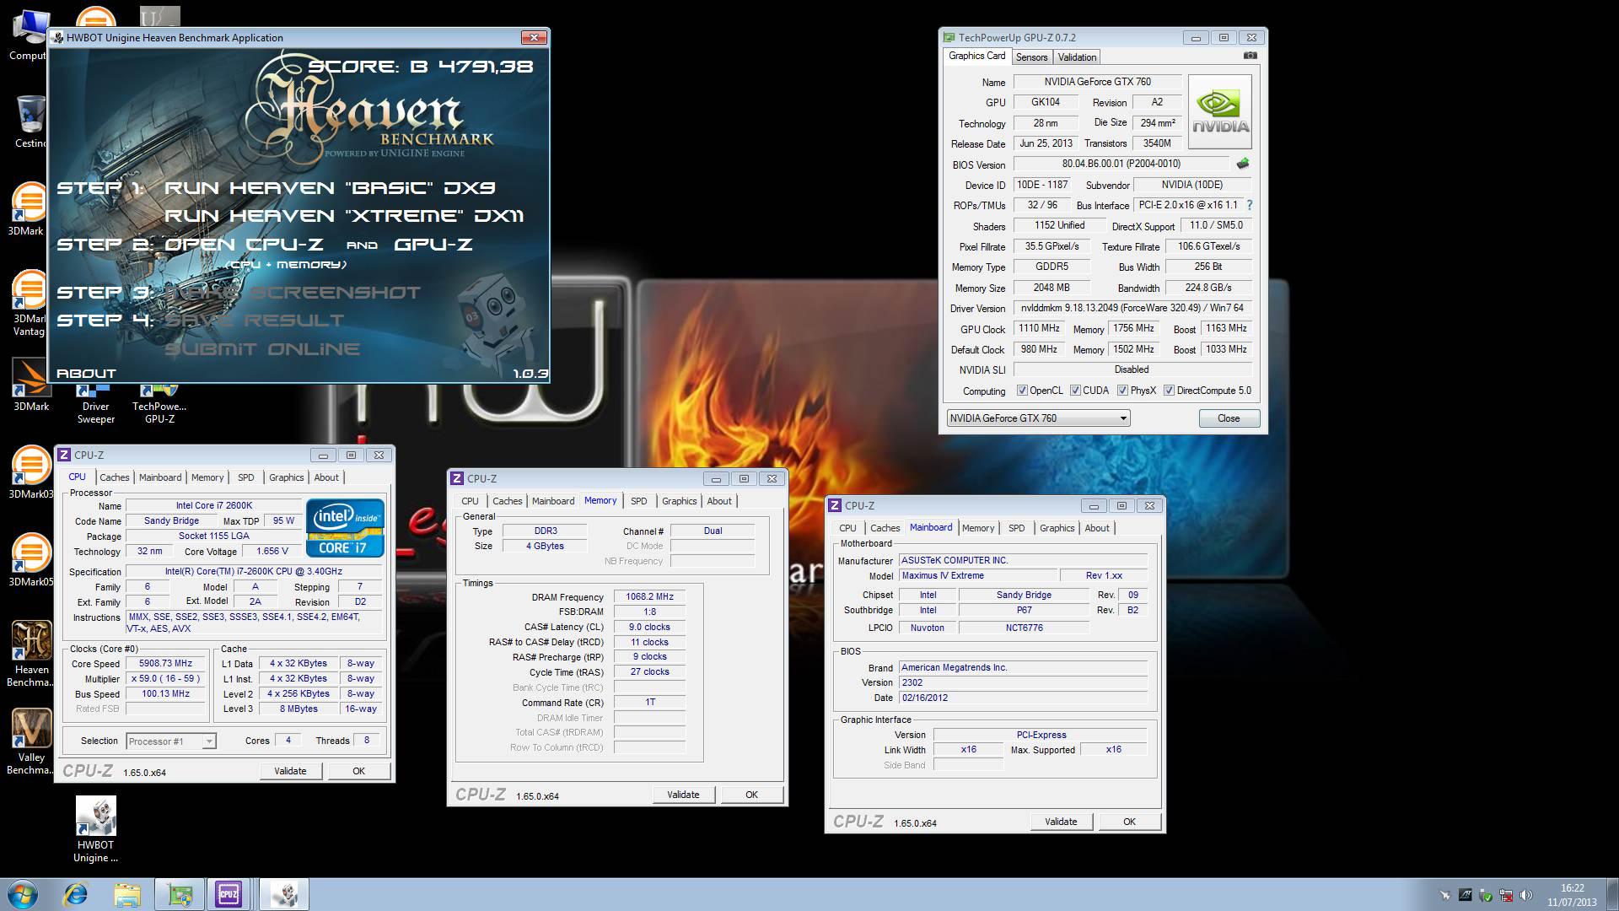Click the GPU-Z link in HWBOT step 2

pyautogui.click(x=433, y=245)
